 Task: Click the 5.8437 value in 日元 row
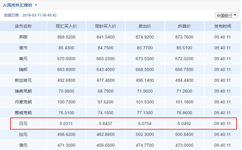point(106,123)
